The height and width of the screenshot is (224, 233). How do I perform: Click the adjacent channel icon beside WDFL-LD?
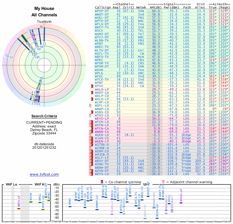pos(90,106)
